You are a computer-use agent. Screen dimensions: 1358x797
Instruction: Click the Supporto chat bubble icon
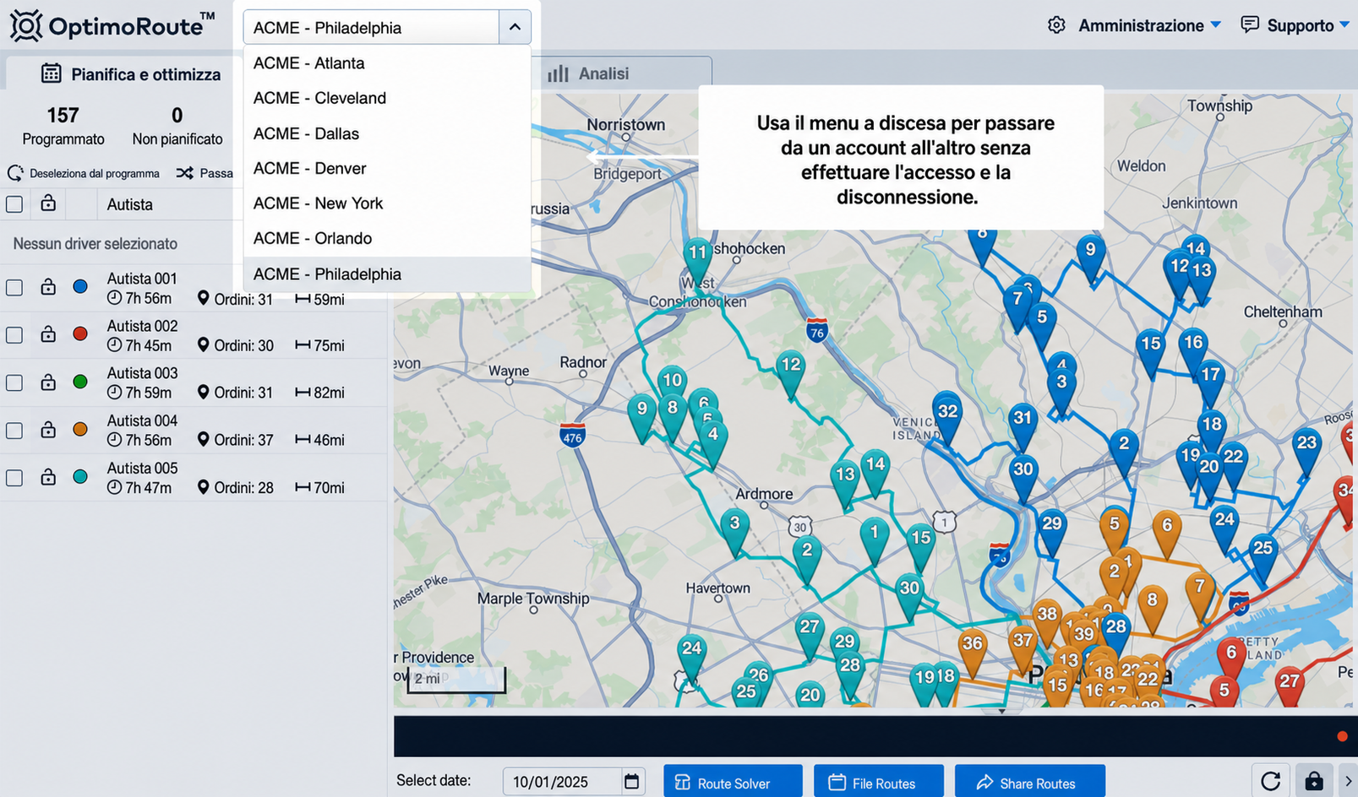point(1249,24)
